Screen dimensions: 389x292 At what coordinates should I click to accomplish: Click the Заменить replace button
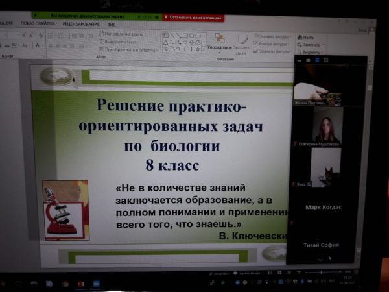pos(310,45)
